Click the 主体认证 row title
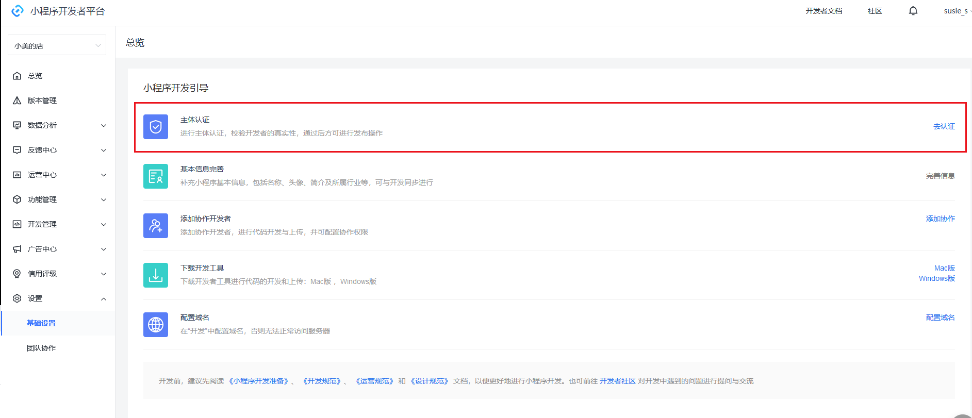Viewport: 972px width, 418px height. 195,120
